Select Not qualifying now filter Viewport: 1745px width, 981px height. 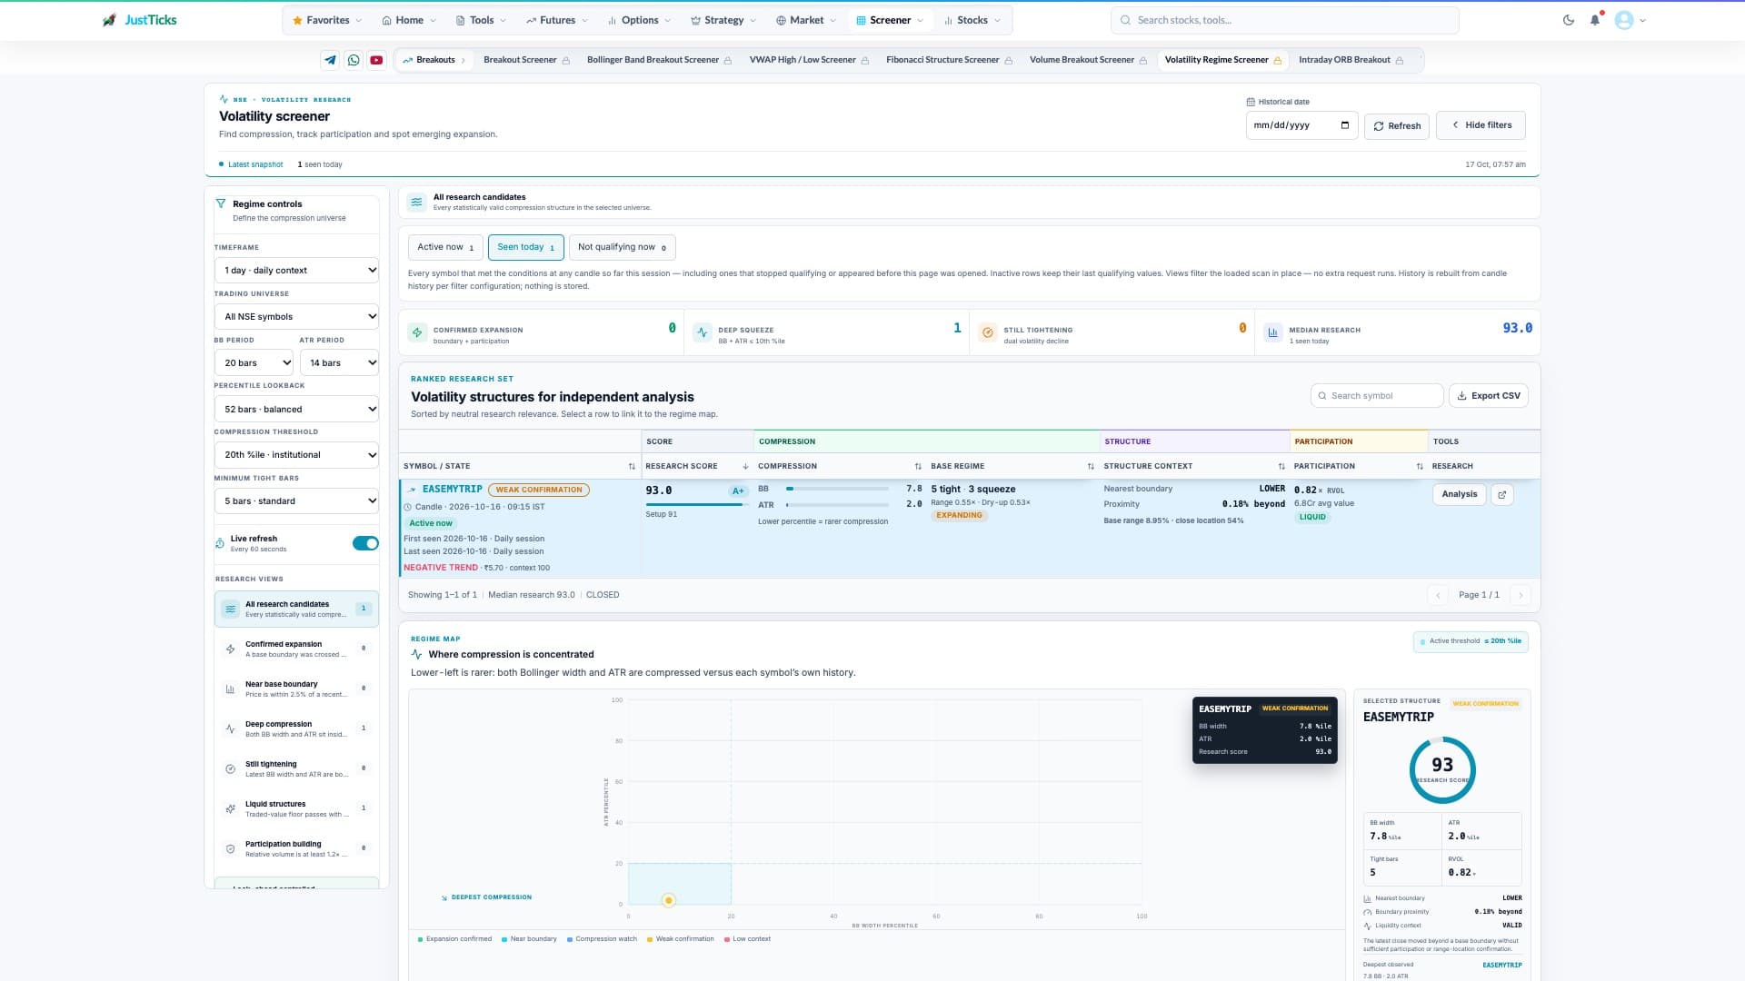click(x=622, y=247)
